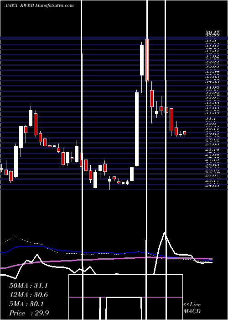
Task: Click the 26.16 price axis label
Action: point(212,170)
